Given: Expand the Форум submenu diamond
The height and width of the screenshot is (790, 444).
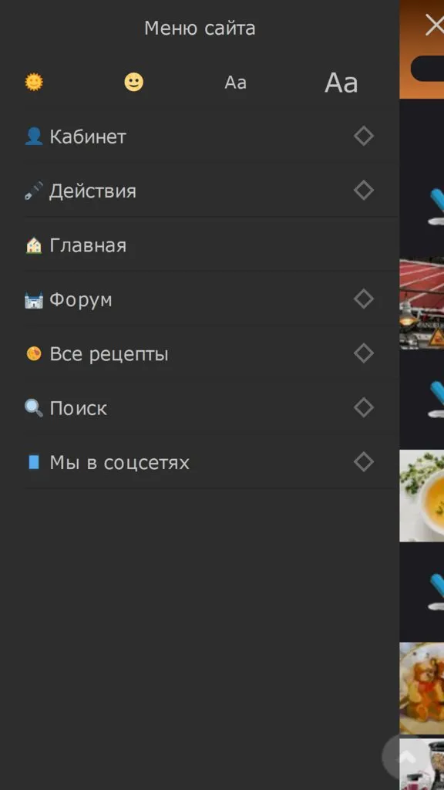Looking at the screenshot, I should (x=364, y=299).
